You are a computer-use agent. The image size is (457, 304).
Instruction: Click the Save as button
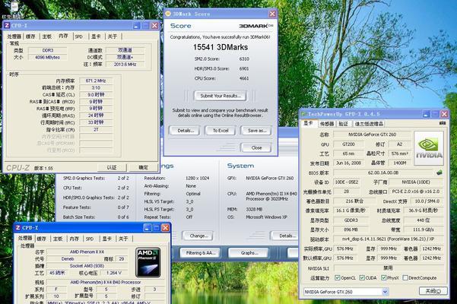(257, 131)
